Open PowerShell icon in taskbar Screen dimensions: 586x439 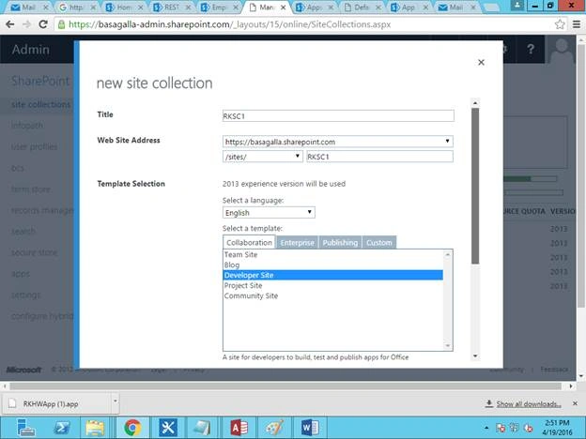pos(61,428)
